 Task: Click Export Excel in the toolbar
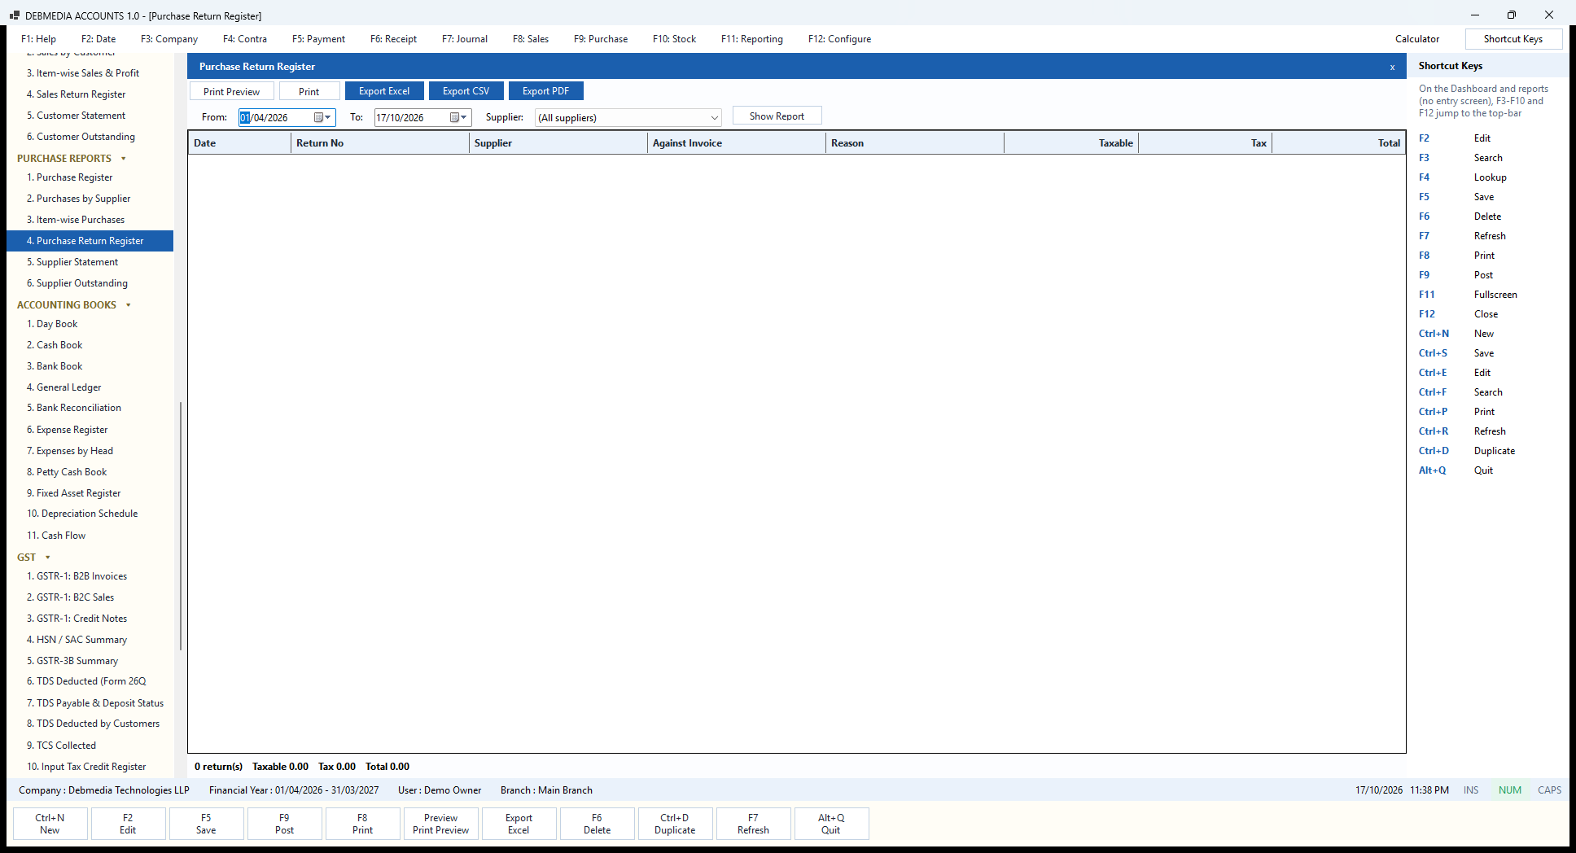[x=384, y=91]
